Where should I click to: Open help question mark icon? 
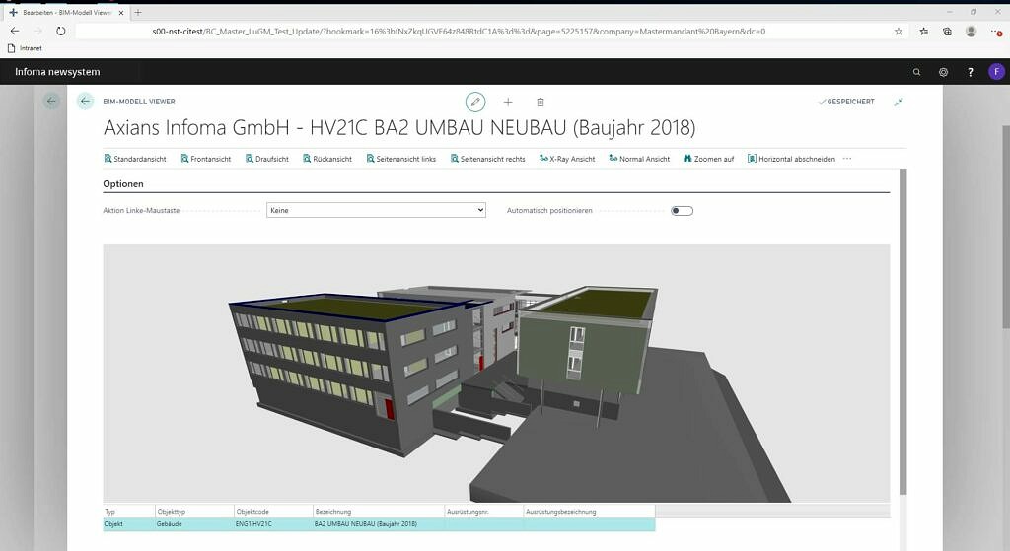pyautogui.click(x=971, y=72)
